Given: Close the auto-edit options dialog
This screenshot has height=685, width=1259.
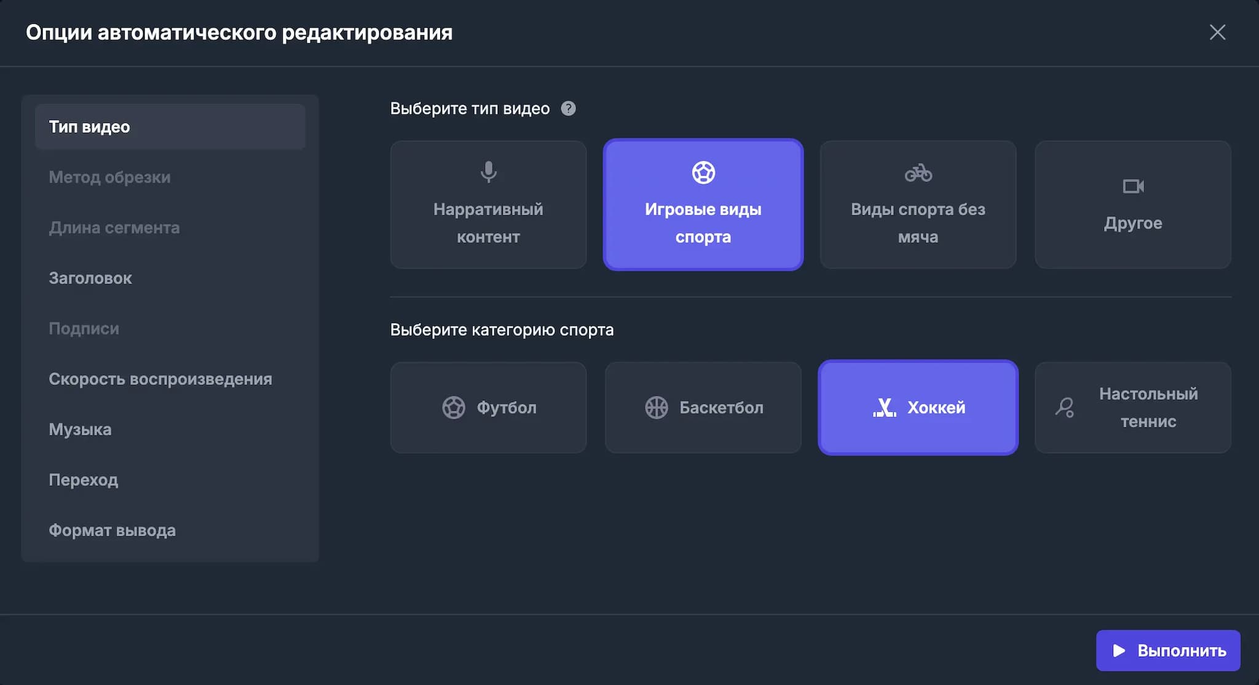Looking at the screenshot, I should [1217, 33].
